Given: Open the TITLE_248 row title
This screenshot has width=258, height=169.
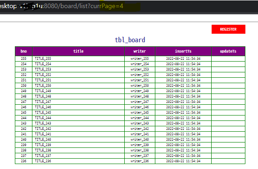Looking at the screenshot, I should click(x=43, y=96).
